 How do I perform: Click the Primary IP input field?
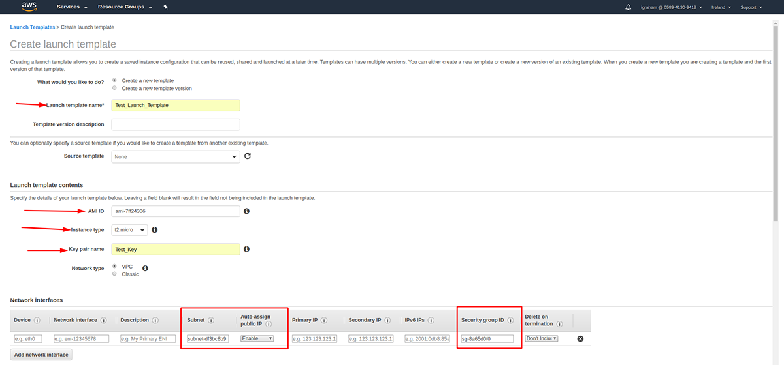tap(314, 338)
